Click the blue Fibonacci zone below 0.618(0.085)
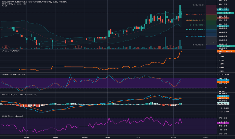The height and width of the screenshot is (139, 235). pyautogui.click(x=211, y=33)
